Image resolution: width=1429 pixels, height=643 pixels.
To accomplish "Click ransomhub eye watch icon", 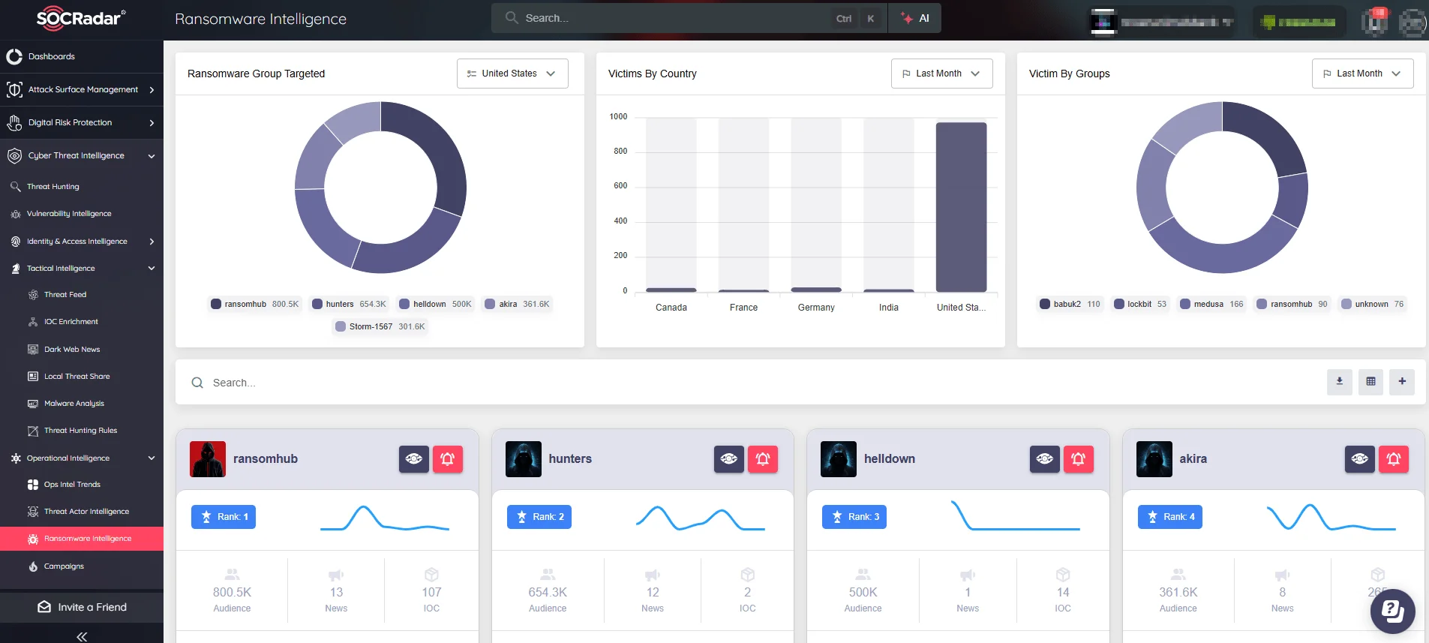I will pyautogui.click(x=414, y=459).
